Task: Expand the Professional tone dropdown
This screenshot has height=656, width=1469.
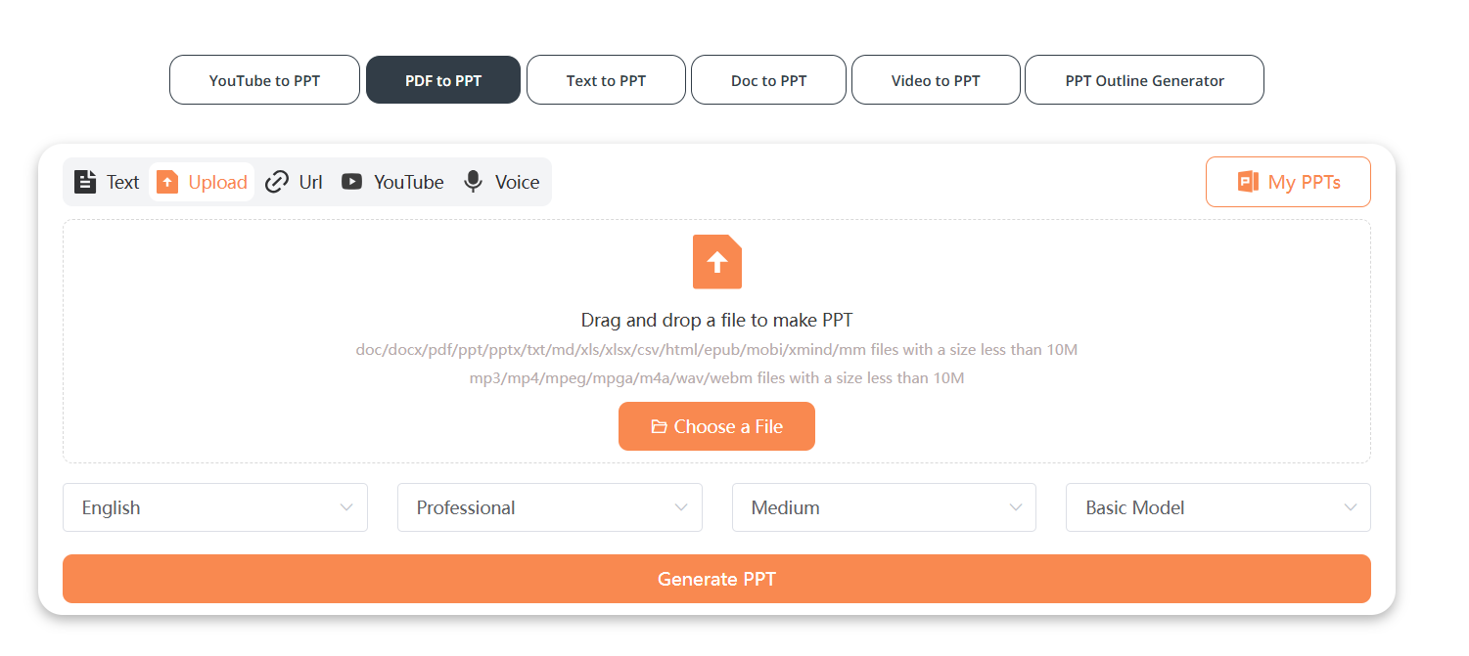Action: coord(549,507)
